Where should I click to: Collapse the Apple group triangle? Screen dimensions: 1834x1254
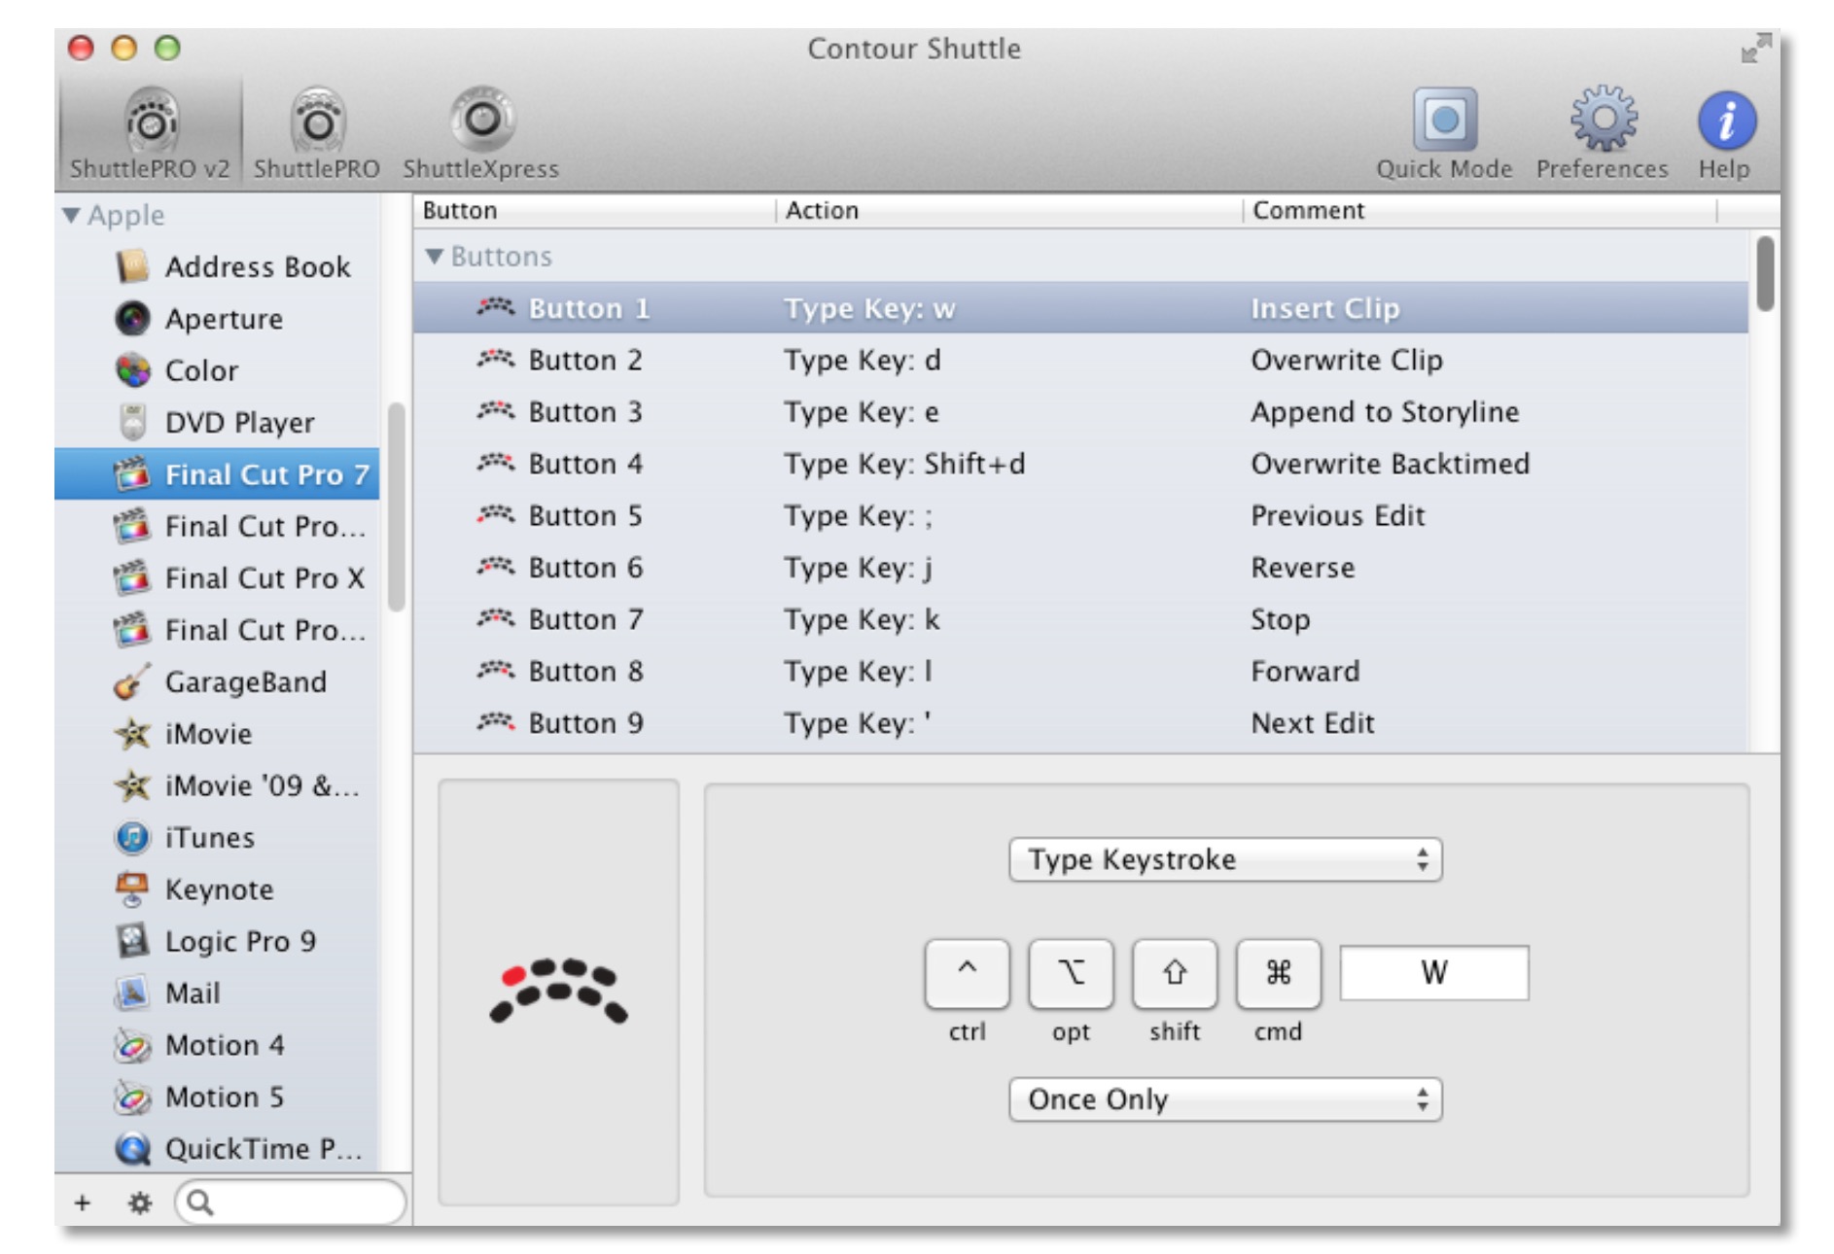pos(71,215)
